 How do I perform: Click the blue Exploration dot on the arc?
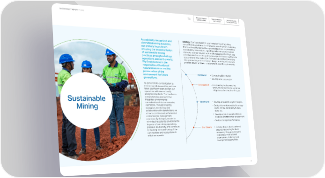click(x=186, y=74)
